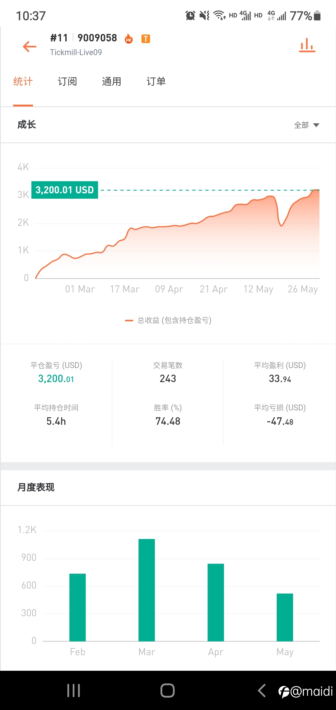Tap the Mar bar in monthly chart
This screenshot has height=710, width=336.
(147, 590)
